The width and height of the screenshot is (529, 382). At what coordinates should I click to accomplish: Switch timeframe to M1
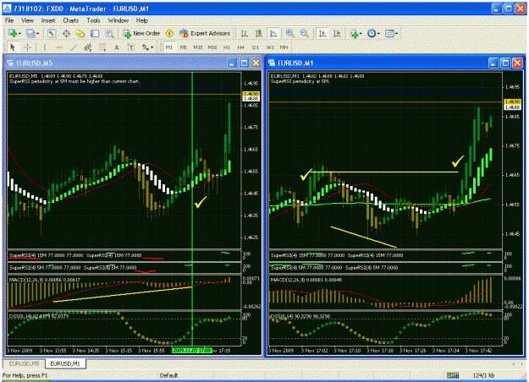click(x=169, y=47)
